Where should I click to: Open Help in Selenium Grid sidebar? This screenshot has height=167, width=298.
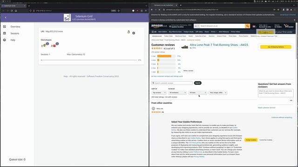(x=13, y=40)
